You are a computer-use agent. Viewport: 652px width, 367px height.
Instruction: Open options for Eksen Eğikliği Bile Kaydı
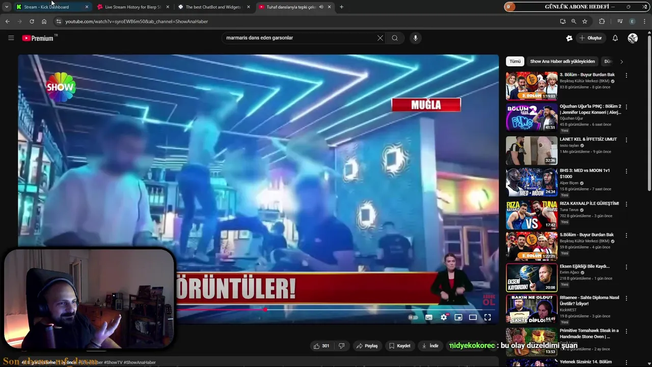pos(627,267)
